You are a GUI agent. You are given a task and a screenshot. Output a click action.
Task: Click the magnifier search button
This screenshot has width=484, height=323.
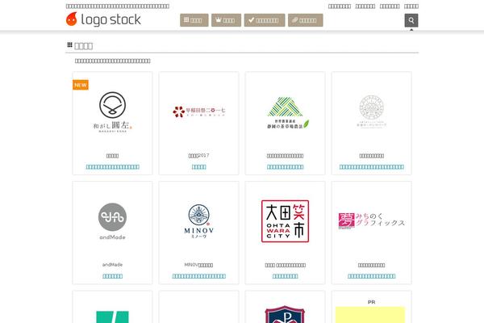pyautogui.click(x=411, y=20)
